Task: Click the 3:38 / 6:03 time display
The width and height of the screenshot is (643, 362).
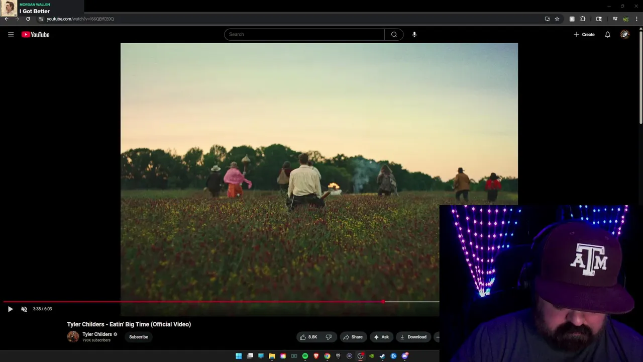Action: 42,309
